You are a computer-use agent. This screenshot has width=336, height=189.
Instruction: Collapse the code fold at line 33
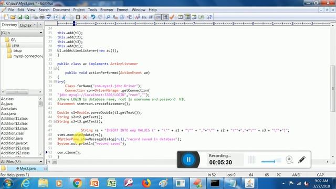coord(55,68)
